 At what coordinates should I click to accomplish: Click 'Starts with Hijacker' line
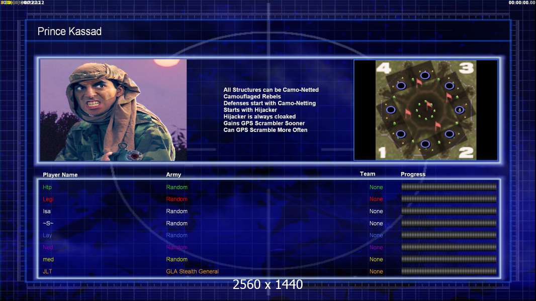click(250, 110)
